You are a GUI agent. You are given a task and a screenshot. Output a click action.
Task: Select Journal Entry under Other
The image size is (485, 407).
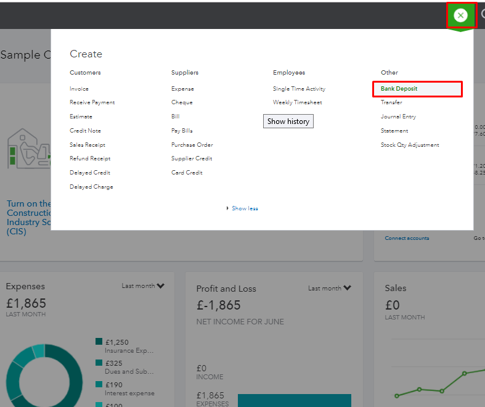[398, 117]
